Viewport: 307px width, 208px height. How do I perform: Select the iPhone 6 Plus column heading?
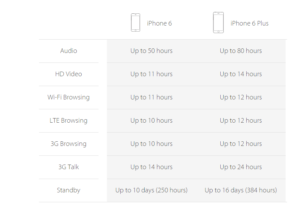pyautogui.click(x=249, y=23)
